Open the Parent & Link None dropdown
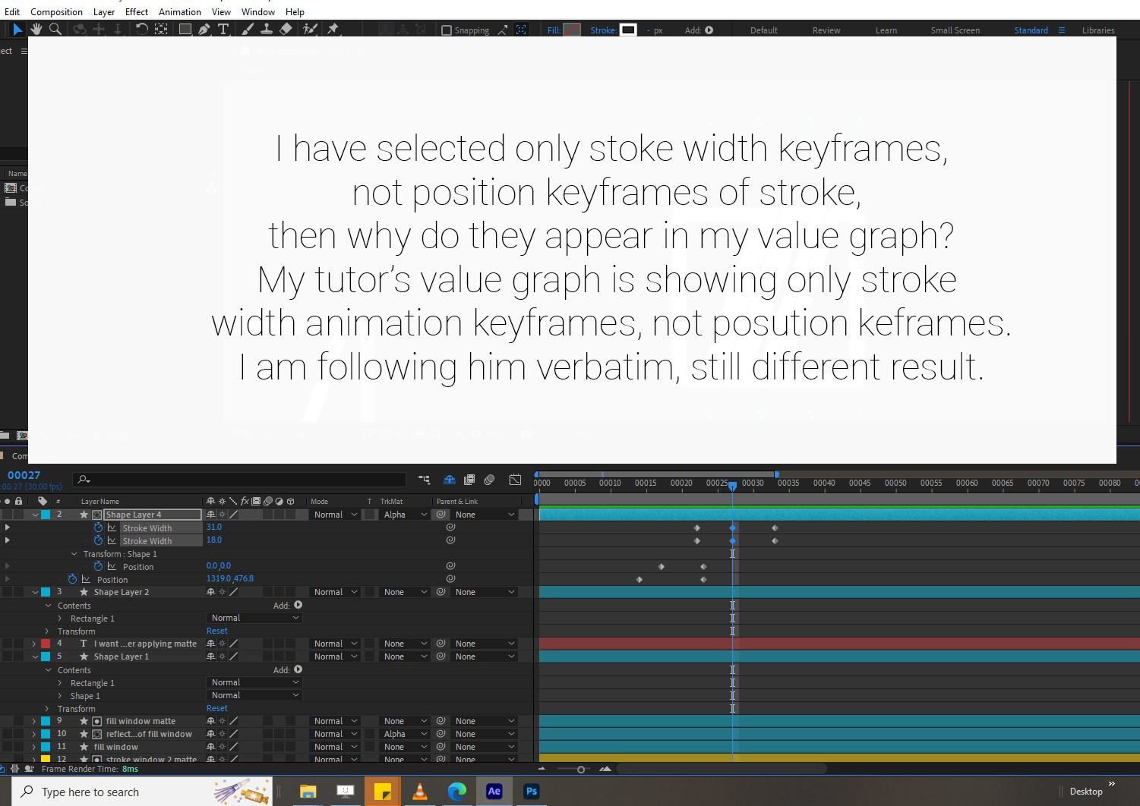Image resolution: width=1140 pixels, height=806 pixels. tap(485, 514)
